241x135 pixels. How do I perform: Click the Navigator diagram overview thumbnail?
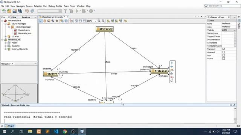19,93
